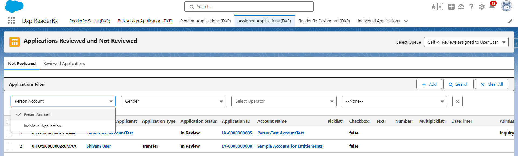The width and height of the screenshot is (518, 156).
Task: Click the Global Actions plus icon
Action: click(451, 7)
